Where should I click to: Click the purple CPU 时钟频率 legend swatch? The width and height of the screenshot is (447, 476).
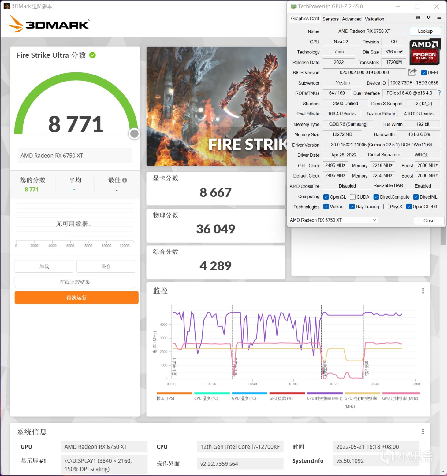pyautogui.click(x=325, y=393)
